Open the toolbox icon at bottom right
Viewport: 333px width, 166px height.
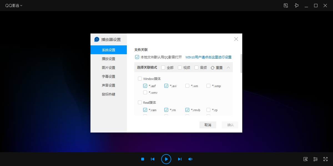[x=306, y=159]
